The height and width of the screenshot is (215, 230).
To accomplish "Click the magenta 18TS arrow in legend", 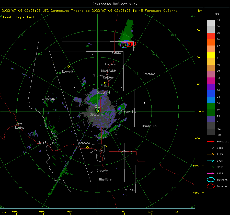I will (211, 174).
